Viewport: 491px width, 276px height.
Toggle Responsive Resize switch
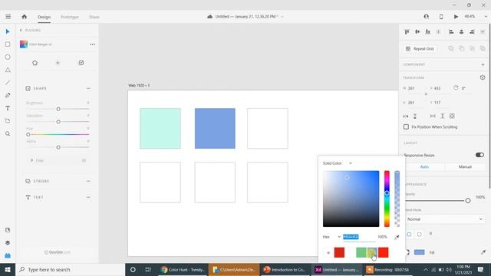click(479, 155)
